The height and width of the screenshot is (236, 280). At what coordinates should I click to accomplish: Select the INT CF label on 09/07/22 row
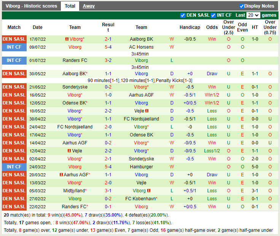pyautogui.click(x=14, y=47)
